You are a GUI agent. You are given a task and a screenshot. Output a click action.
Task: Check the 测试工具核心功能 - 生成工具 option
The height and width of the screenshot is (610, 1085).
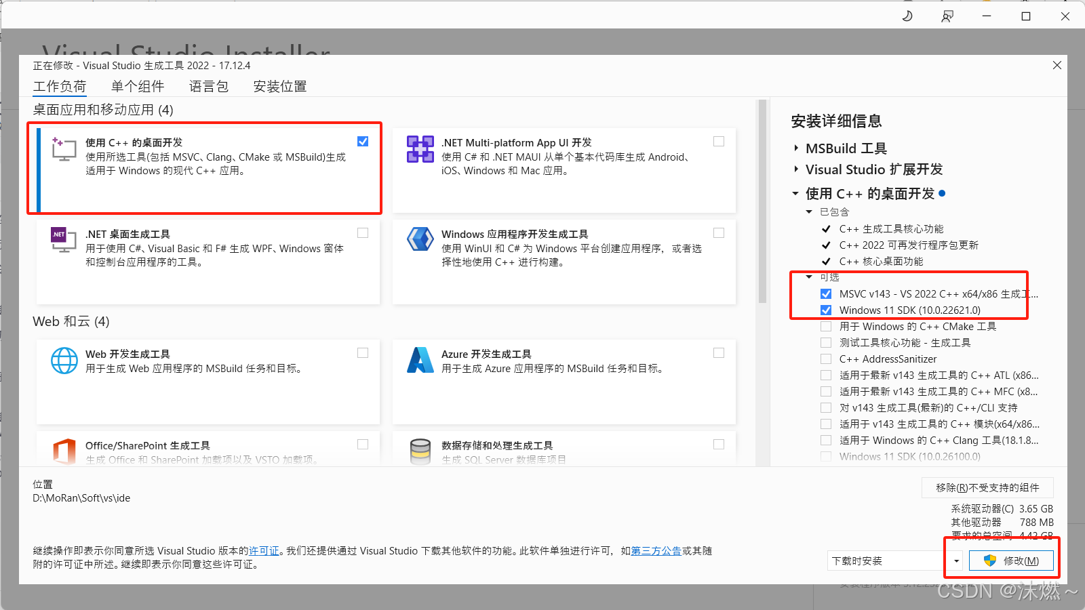[x=826, y=342]
